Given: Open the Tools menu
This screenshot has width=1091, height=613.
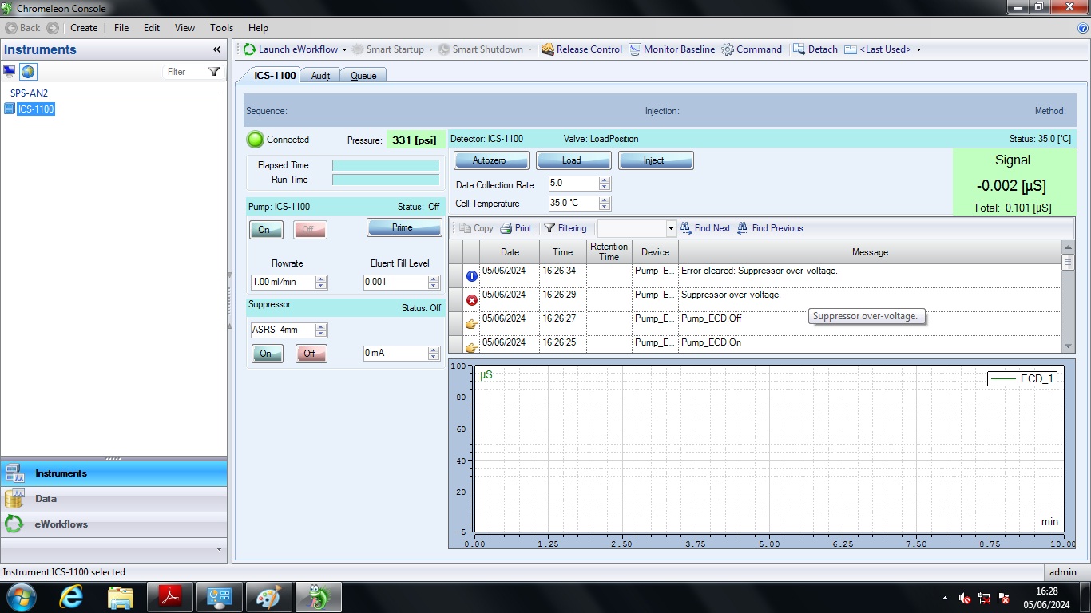Looking at the screenshot, I should [x=221, y=28].
